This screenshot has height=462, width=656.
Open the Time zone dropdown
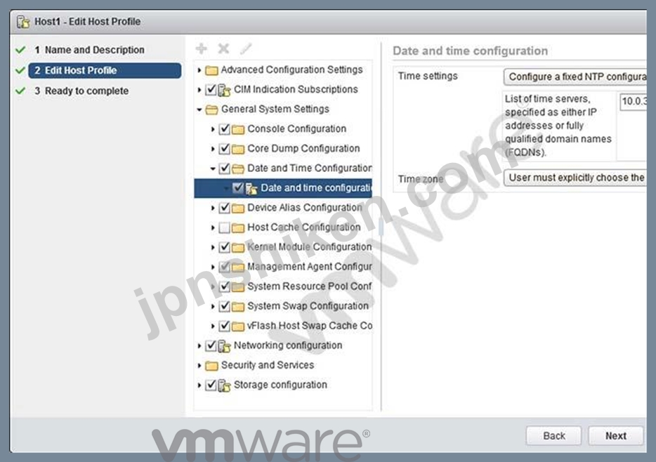tap(575, 178)
